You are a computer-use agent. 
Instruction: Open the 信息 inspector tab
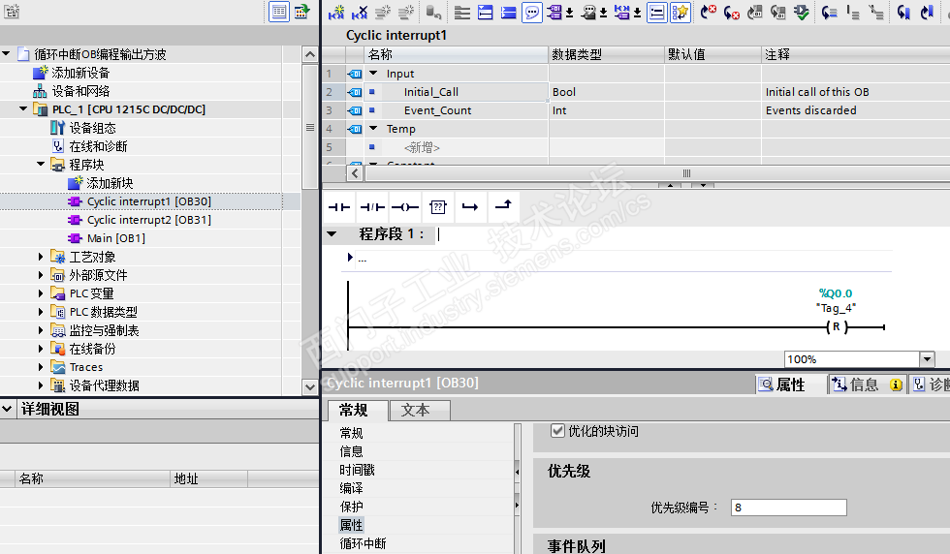[867, 385]
